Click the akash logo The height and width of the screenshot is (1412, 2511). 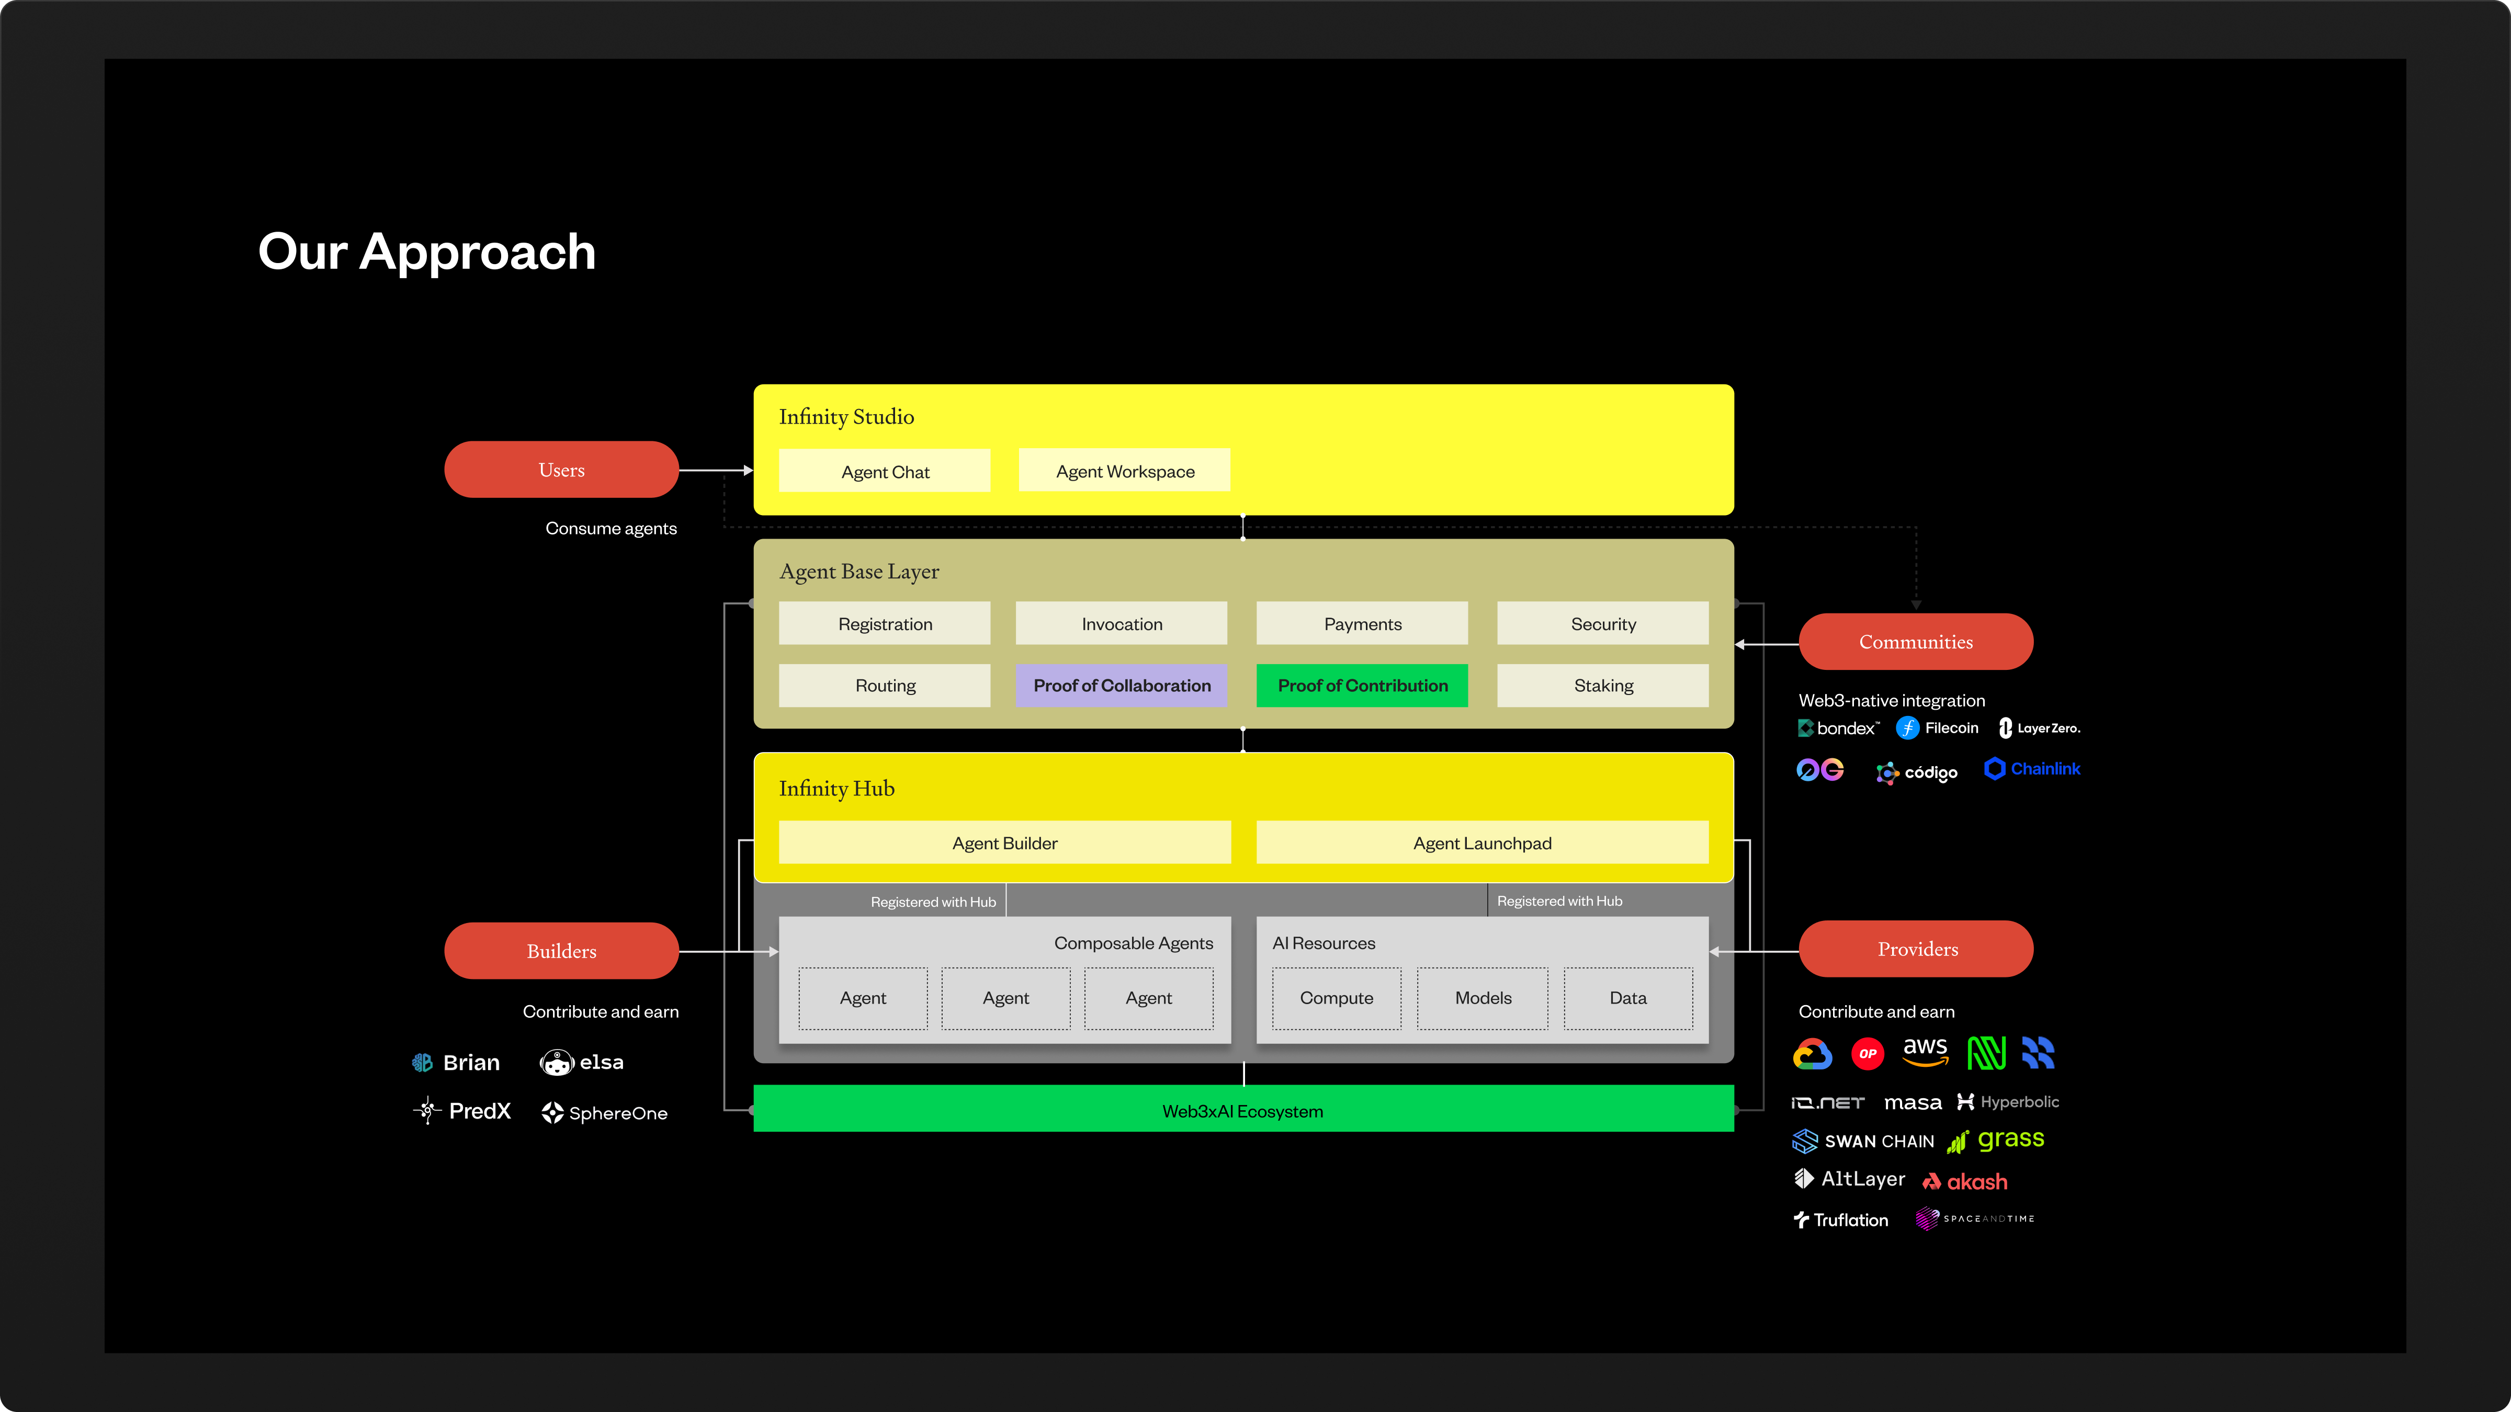(x=1964, y=1182)
